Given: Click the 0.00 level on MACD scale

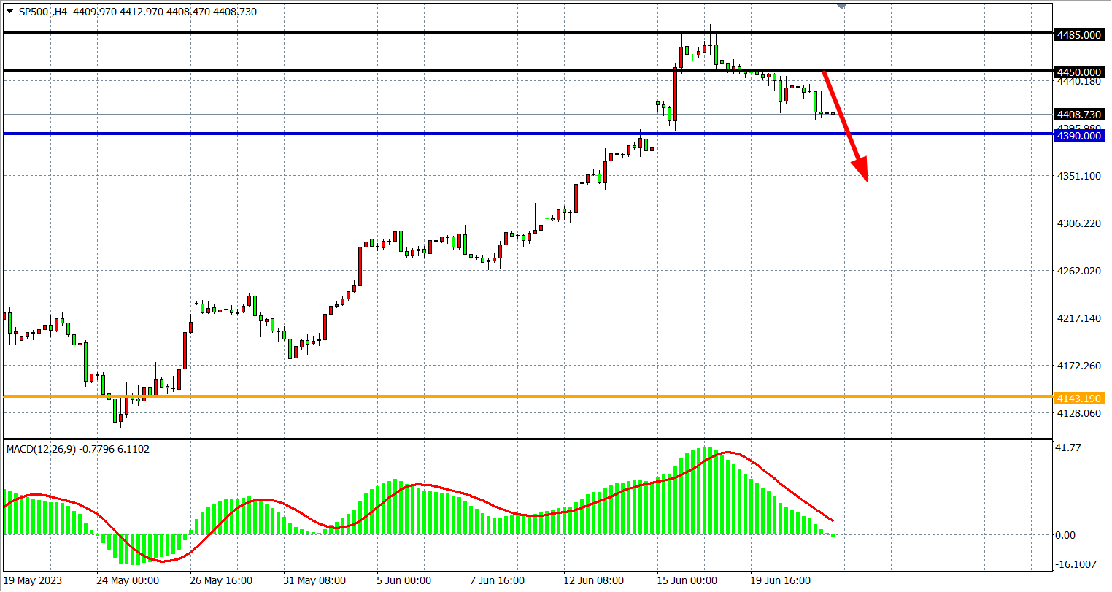Looking at the screenshot, I should [1066, 535].
